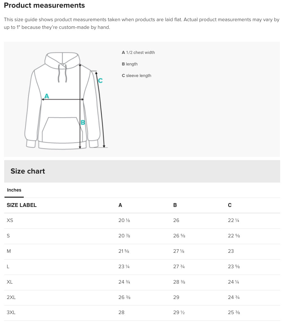
Task: Click the 'A 1/2 chest width' legend
Action: (138, 53)
